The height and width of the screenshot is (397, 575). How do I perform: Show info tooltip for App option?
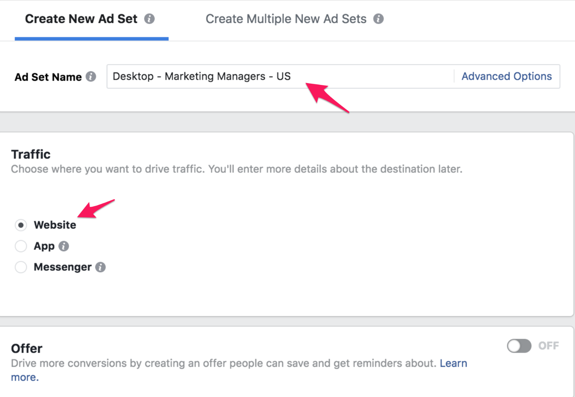(x=64, y=246)
